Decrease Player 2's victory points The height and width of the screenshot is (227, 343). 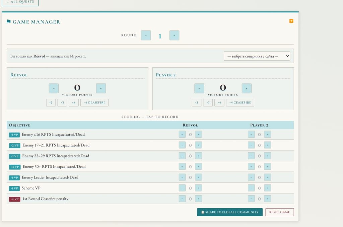[x=199, y=88]
